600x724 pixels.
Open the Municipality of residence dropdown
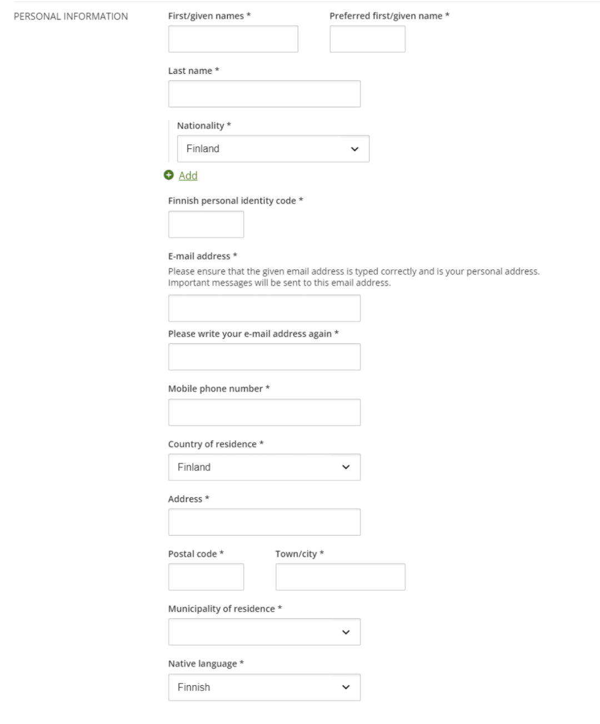pyautogui.click(x=264, y=632)
